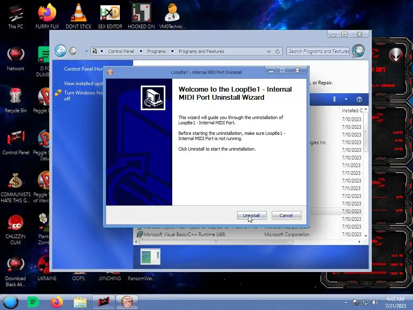Go forward in Programs and Features window
Viewport: 413px width, 310px height.
pyautogui.click(x=73, y=51)
